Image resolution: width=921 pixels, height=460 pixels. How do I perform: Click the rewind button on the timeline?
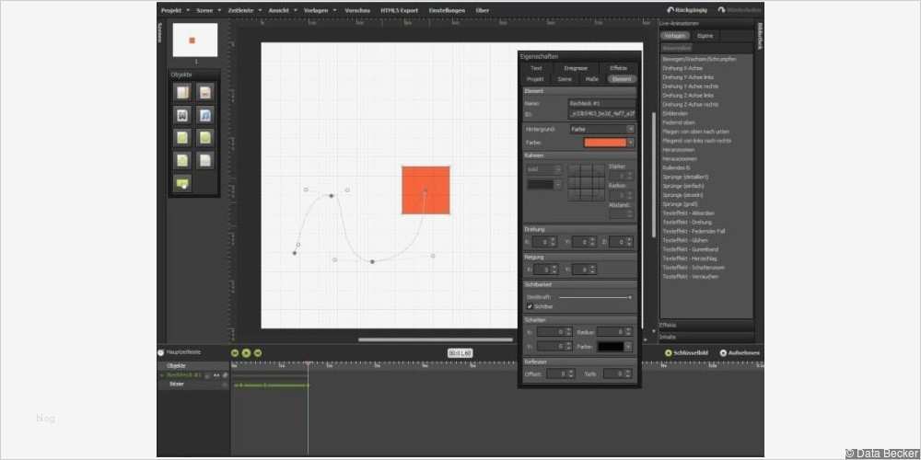[235, 352]
